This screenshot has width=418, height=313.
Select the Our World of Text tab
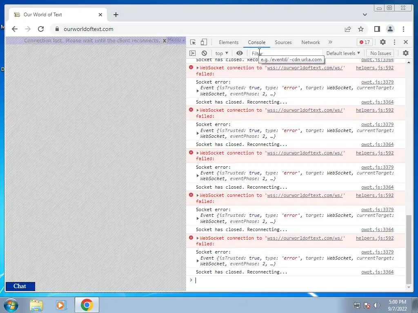coord(58,15)
